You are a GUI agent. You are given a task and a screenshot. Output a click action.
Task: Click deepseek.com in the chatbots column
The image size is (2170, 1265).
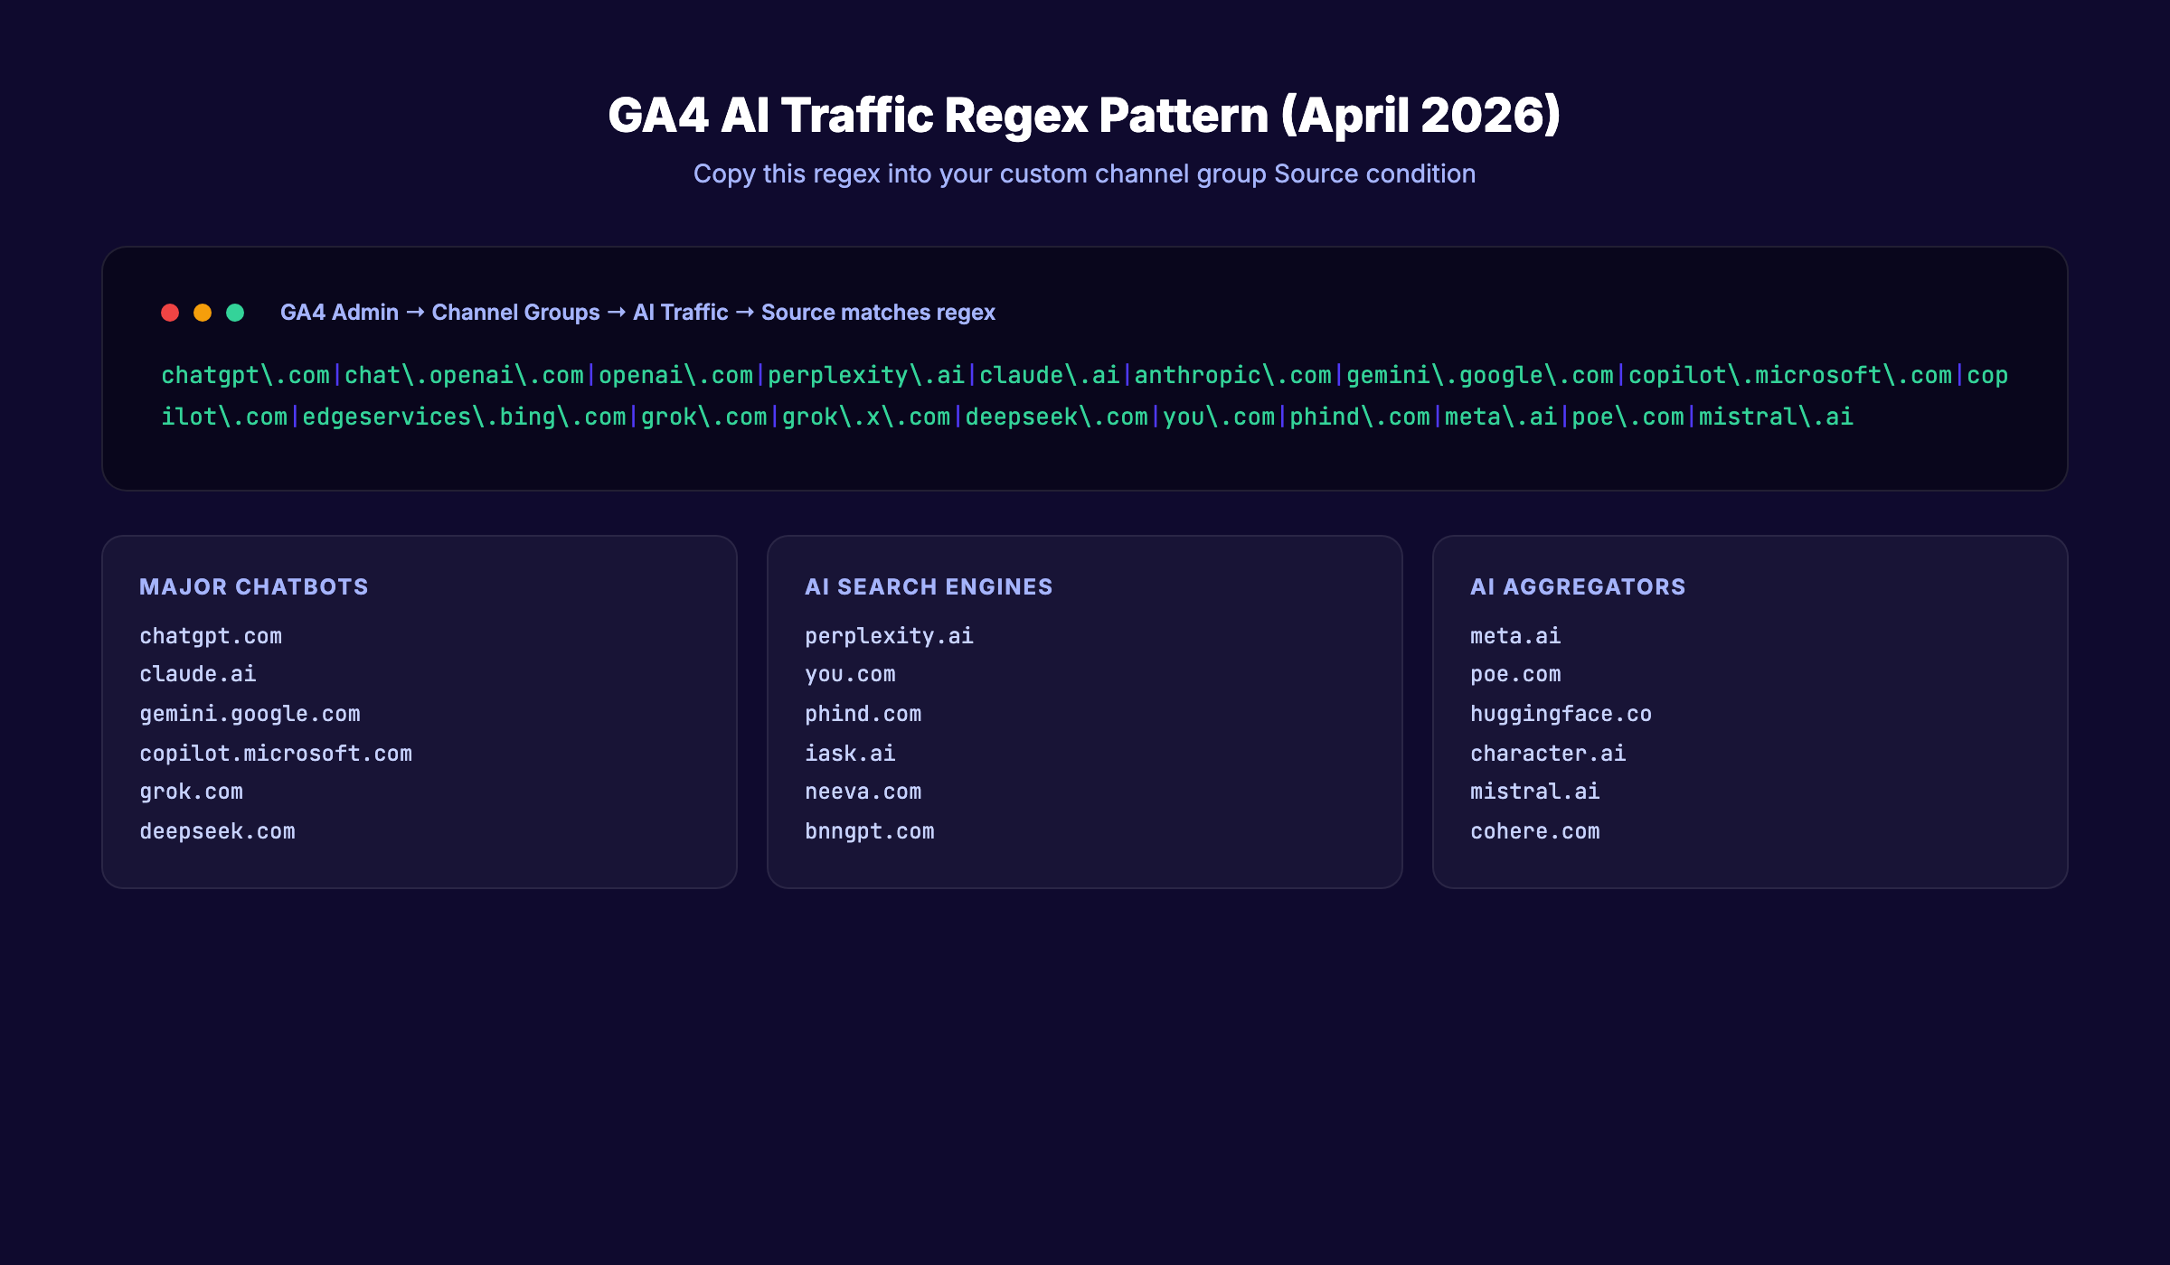pos(217,830)
